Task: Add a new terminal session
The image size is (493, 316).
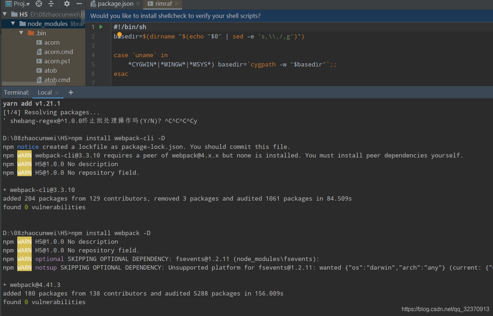Action: (71, 92)
